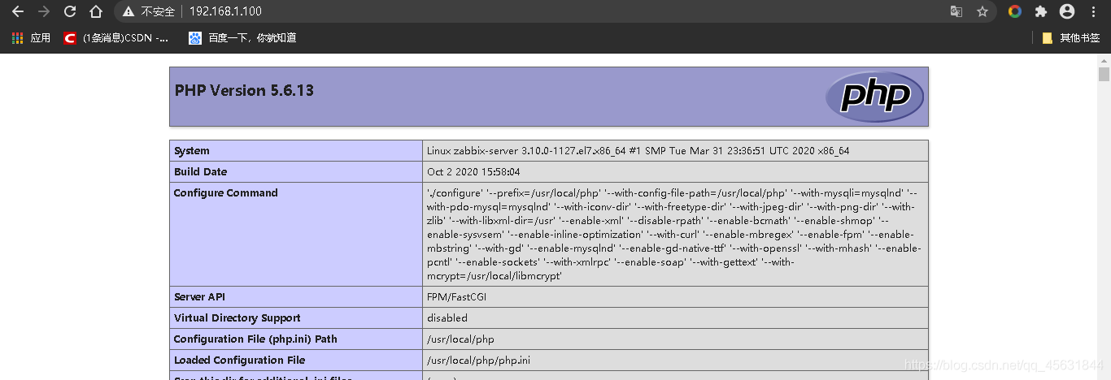The image size is (1111, 380).
Task: Click the PHP logo image
Action: click(874, 97)
